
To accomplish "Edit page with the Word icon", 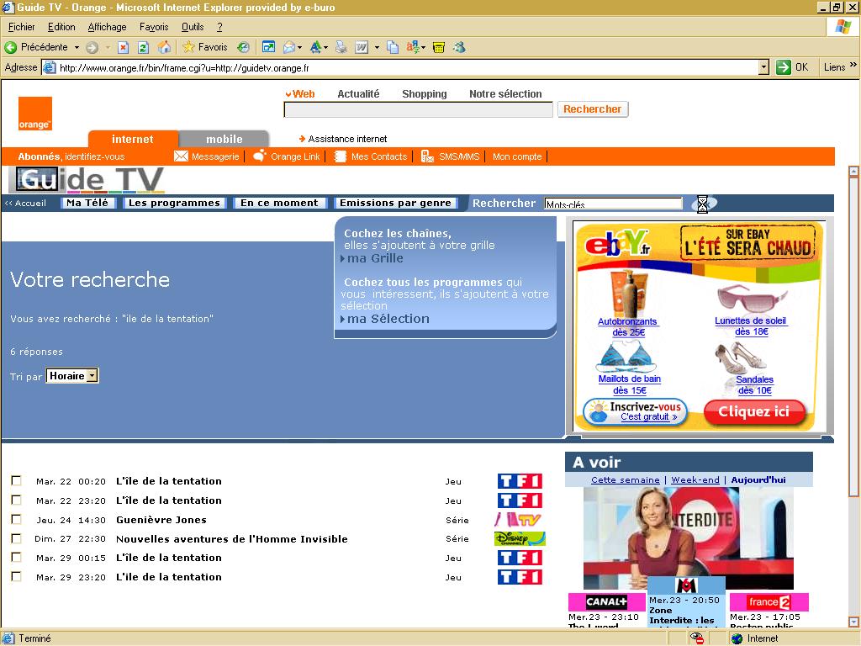I will tap(362, 47).
